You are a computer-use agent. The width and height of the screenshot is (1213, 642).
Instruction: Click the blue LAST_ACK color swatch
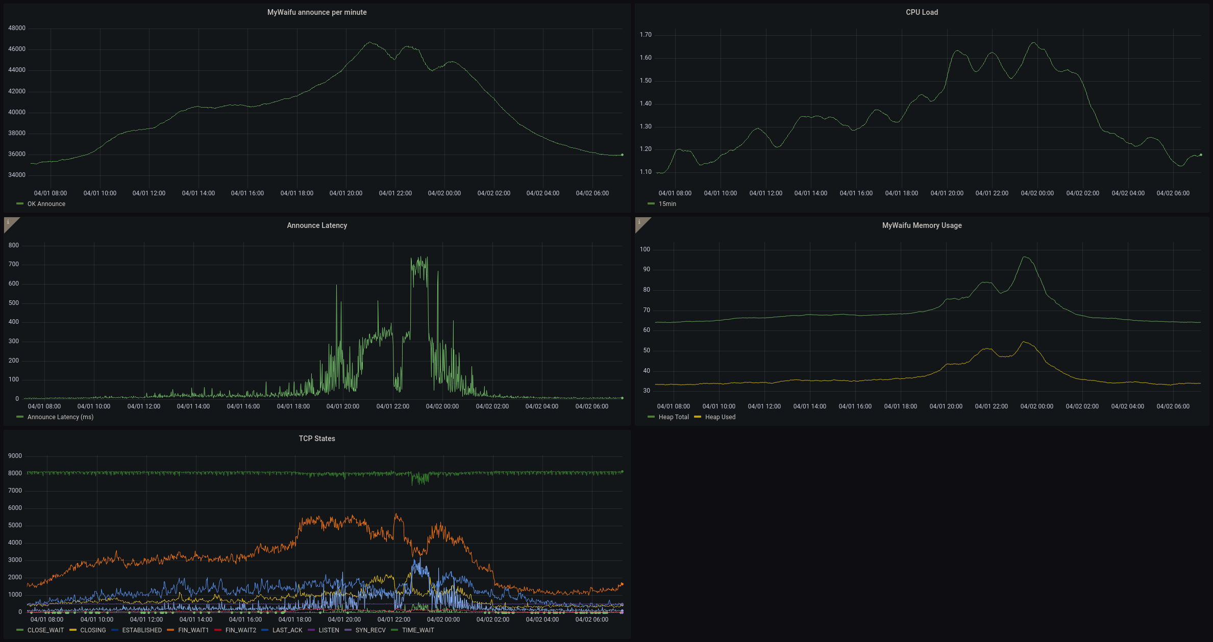[264, 630]
